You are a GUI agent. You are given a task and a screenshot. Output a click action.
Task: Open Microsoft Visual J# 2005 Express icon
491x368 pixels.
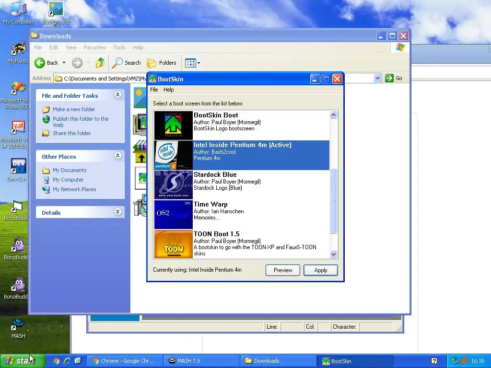pyautogui.click(x=16, y=134)
